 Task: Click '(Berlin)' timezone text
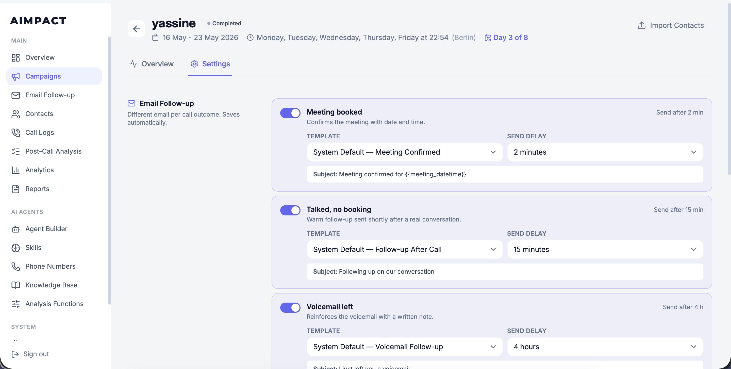tap(464, 38)
